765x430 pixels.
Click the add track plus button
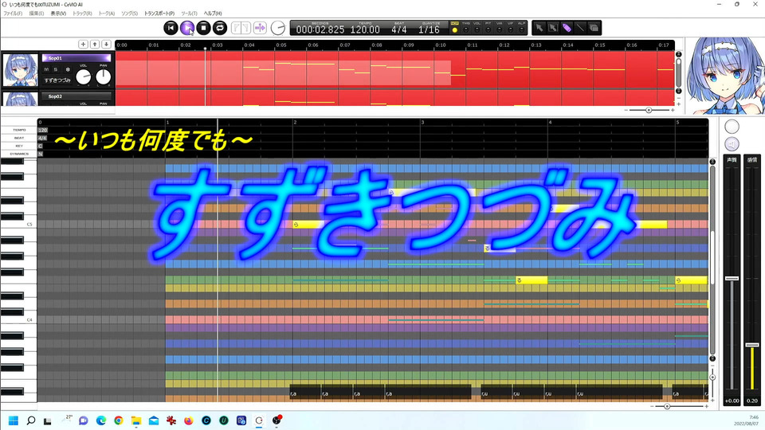(83, 45)
